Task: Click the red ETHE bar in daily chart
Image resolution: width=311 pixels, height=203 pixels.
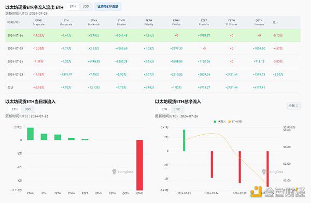Action: (x=139, y=165)
